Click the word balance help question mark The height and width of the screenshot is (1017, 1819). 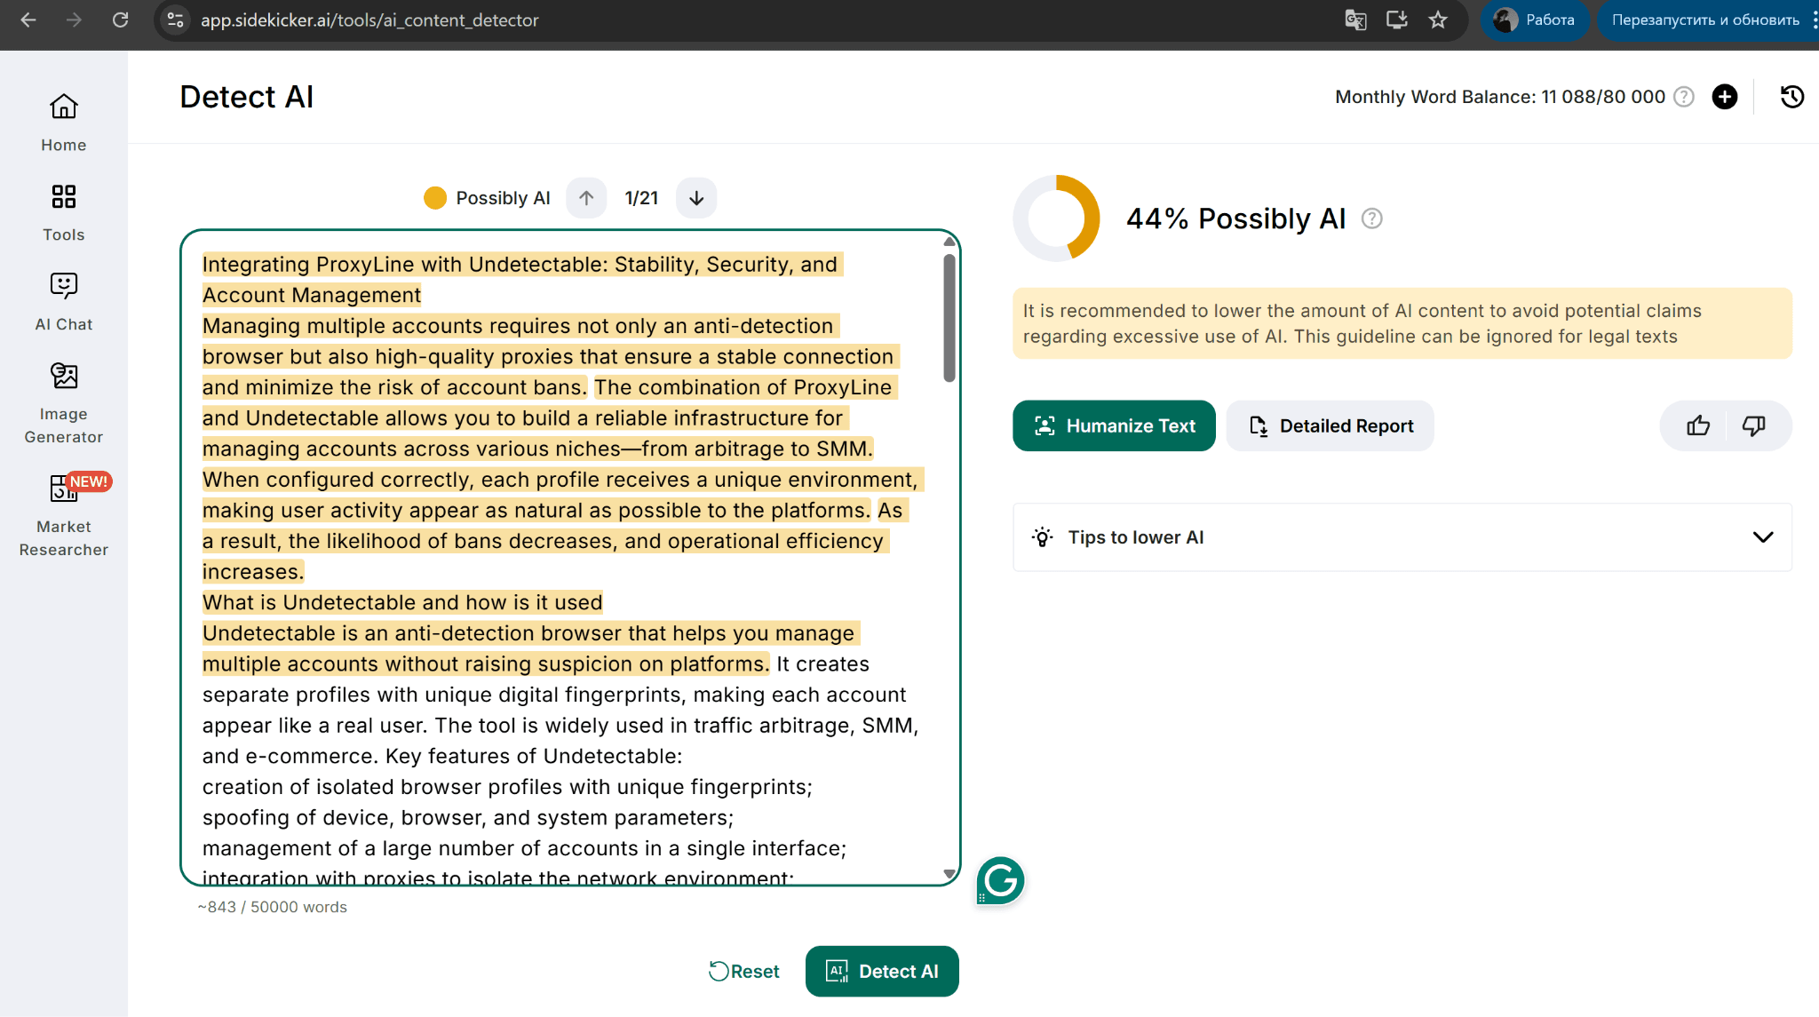(1683, 97)
